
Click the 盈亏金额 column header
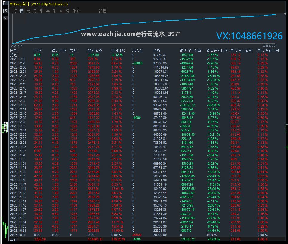tap(95, 51)
